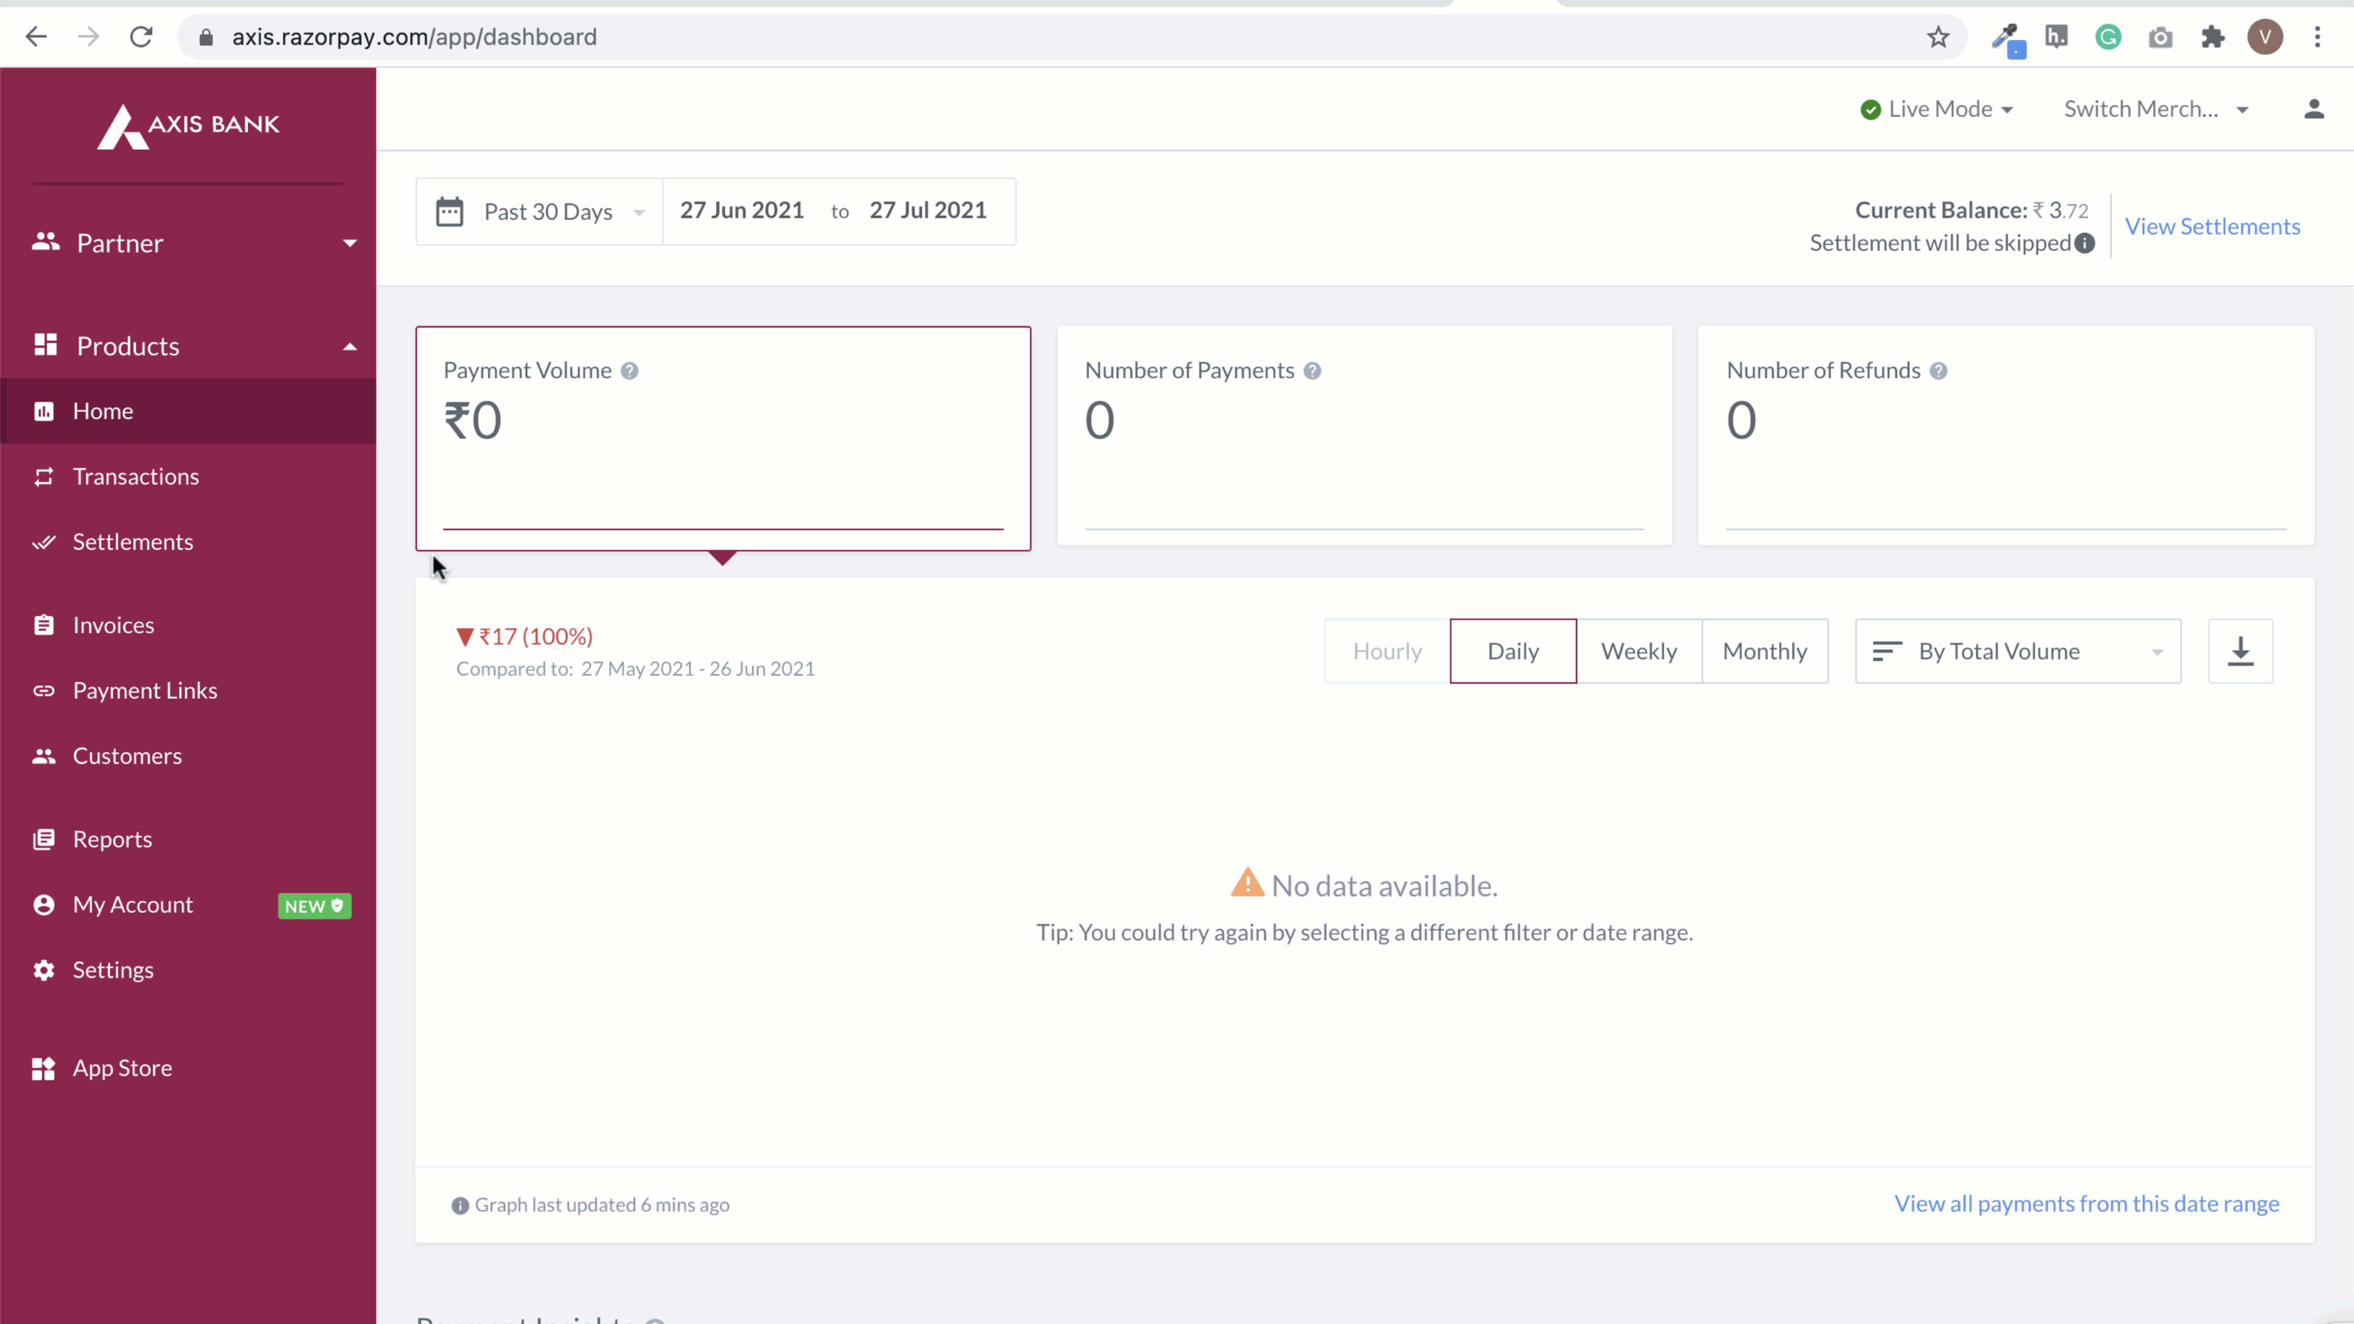This screenshot has width=2354, height=1324.
Task: Open Invoices in the sidebar
Action: (188, 625)
